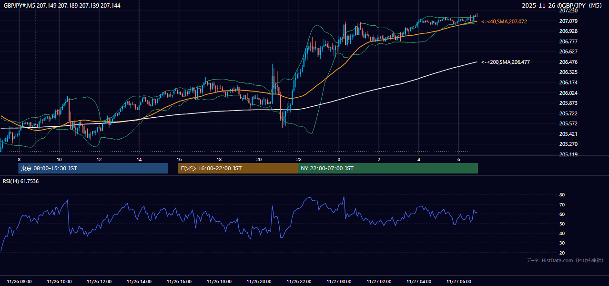Click the chart title '2025-11-26 のGBP/JPY (M5)'

click(563, 6)
